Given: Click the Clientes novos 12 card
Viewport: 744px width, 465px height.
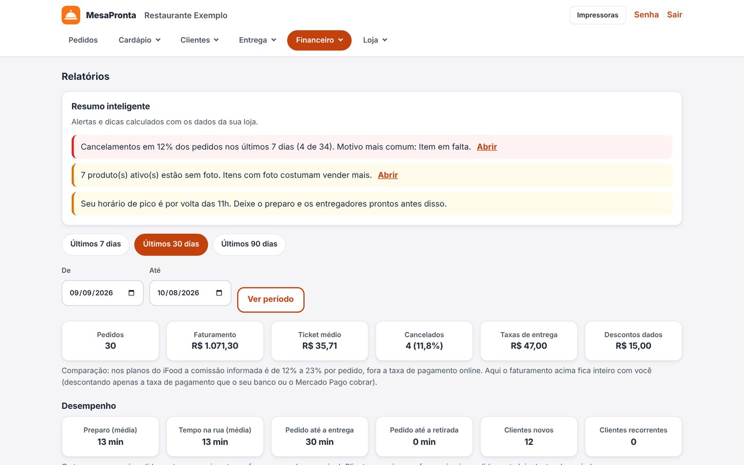Looking at the screenshot, I should 529,436.
